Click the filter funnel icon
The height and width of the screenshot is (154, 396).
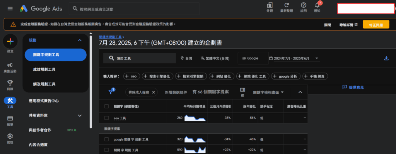coord(111,92)
